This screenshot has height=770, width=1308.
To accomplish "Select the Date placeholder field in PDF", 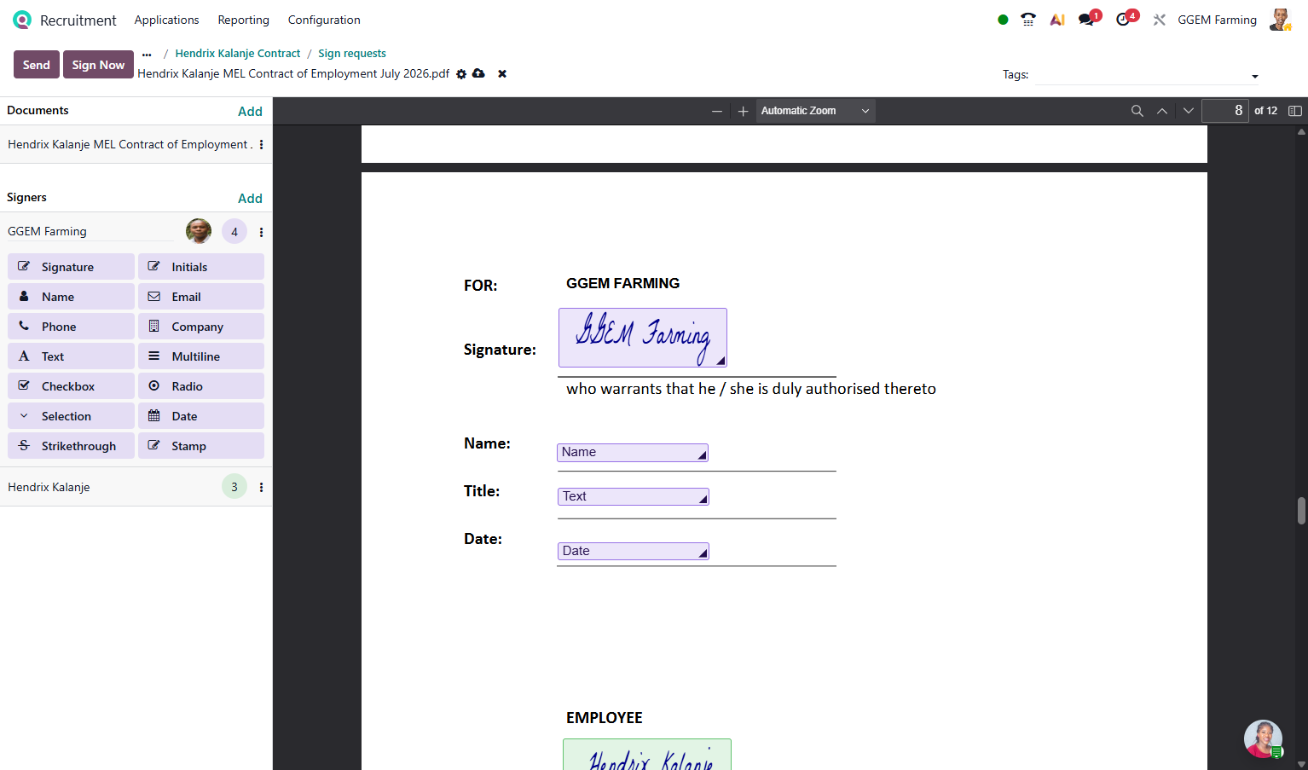I will pos(634,551).
